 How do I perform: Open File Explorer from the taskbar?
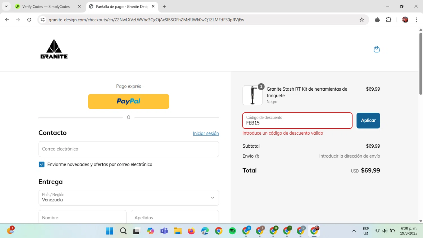click(178, 231)
